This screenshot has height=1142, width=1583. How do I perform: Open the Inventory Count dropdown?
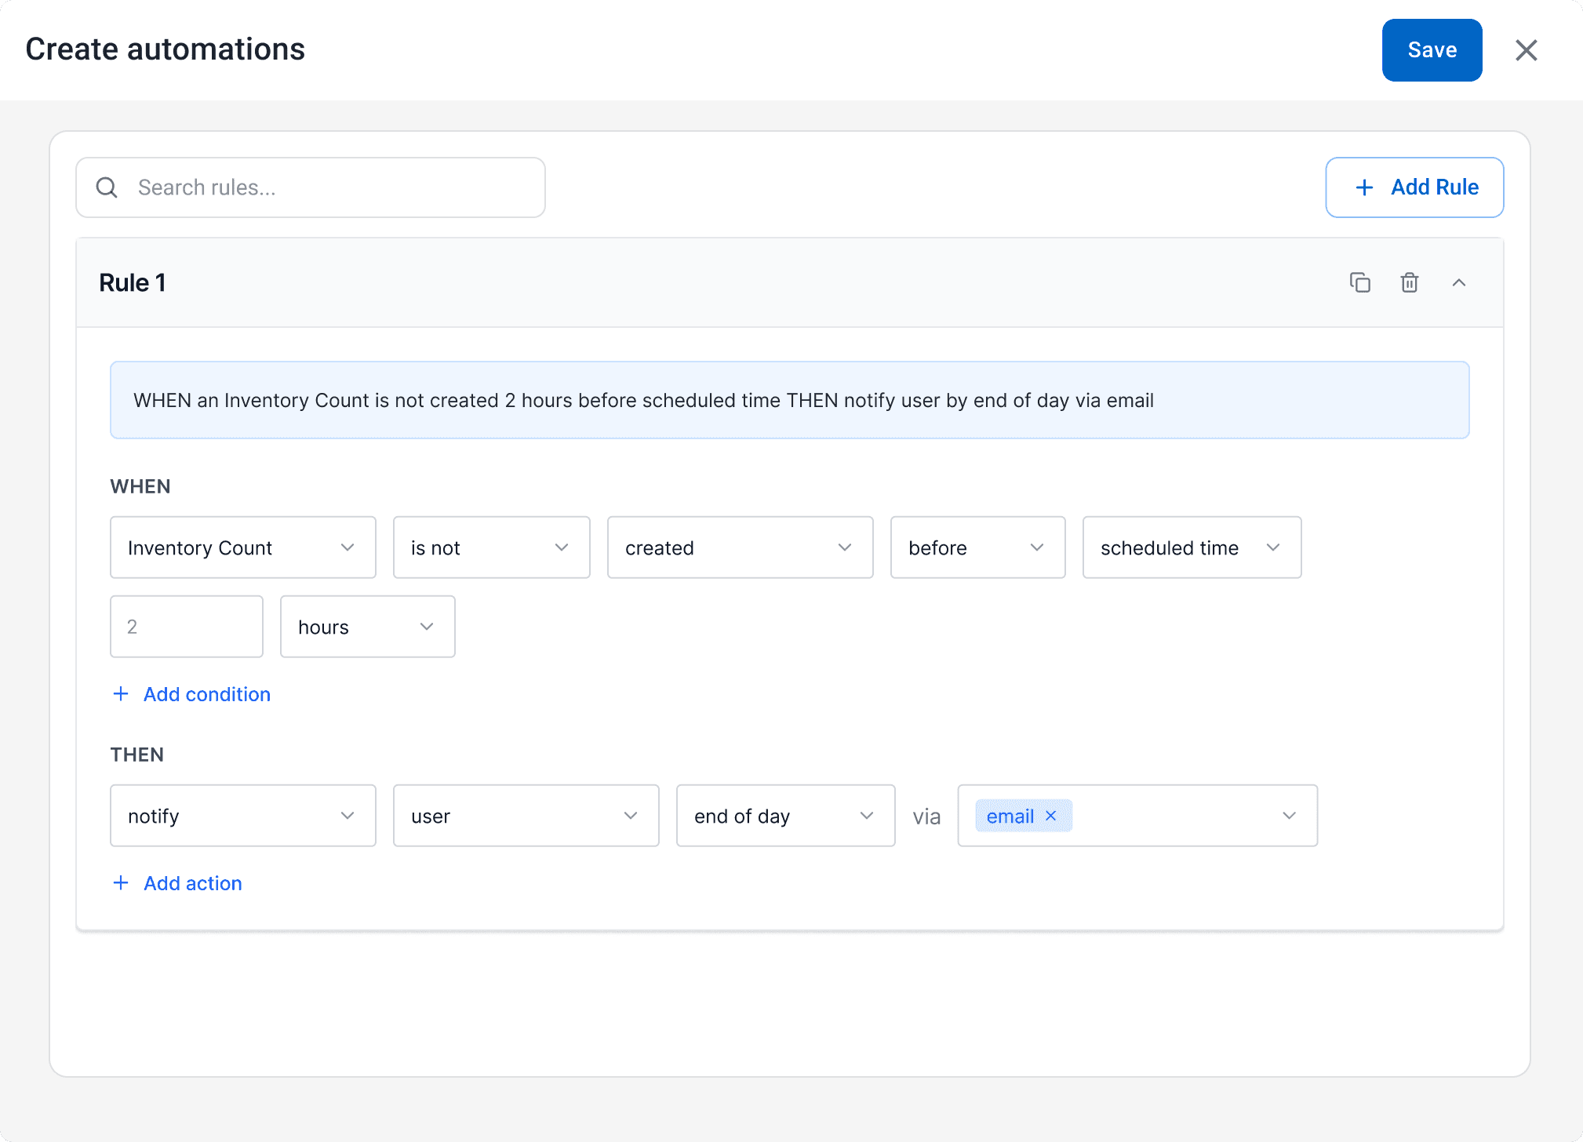(x=242, y=547)
